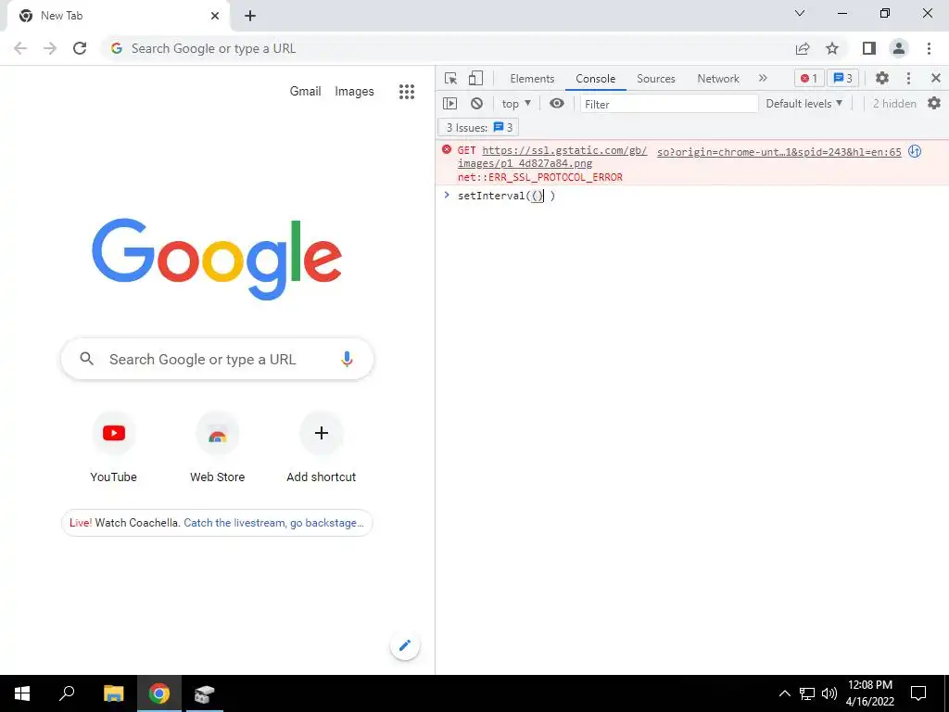
Task: Open a new tab with the plus button
Action: (250, 16)
